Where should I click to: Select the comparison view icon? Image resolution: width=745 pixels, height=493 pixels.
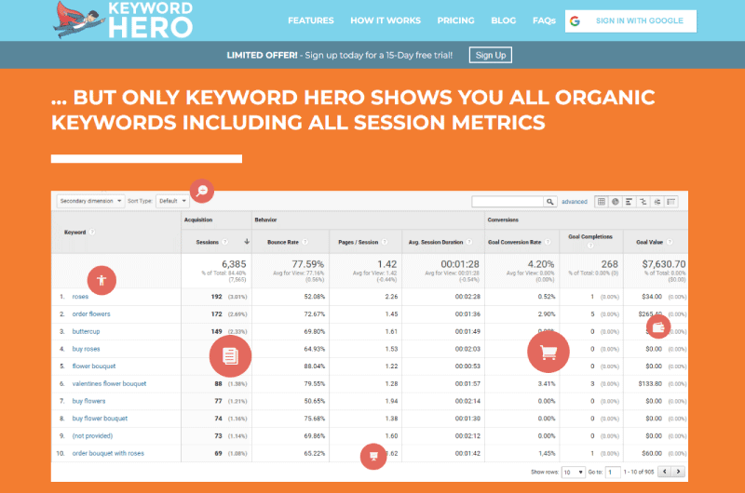(x=643, y=202)
